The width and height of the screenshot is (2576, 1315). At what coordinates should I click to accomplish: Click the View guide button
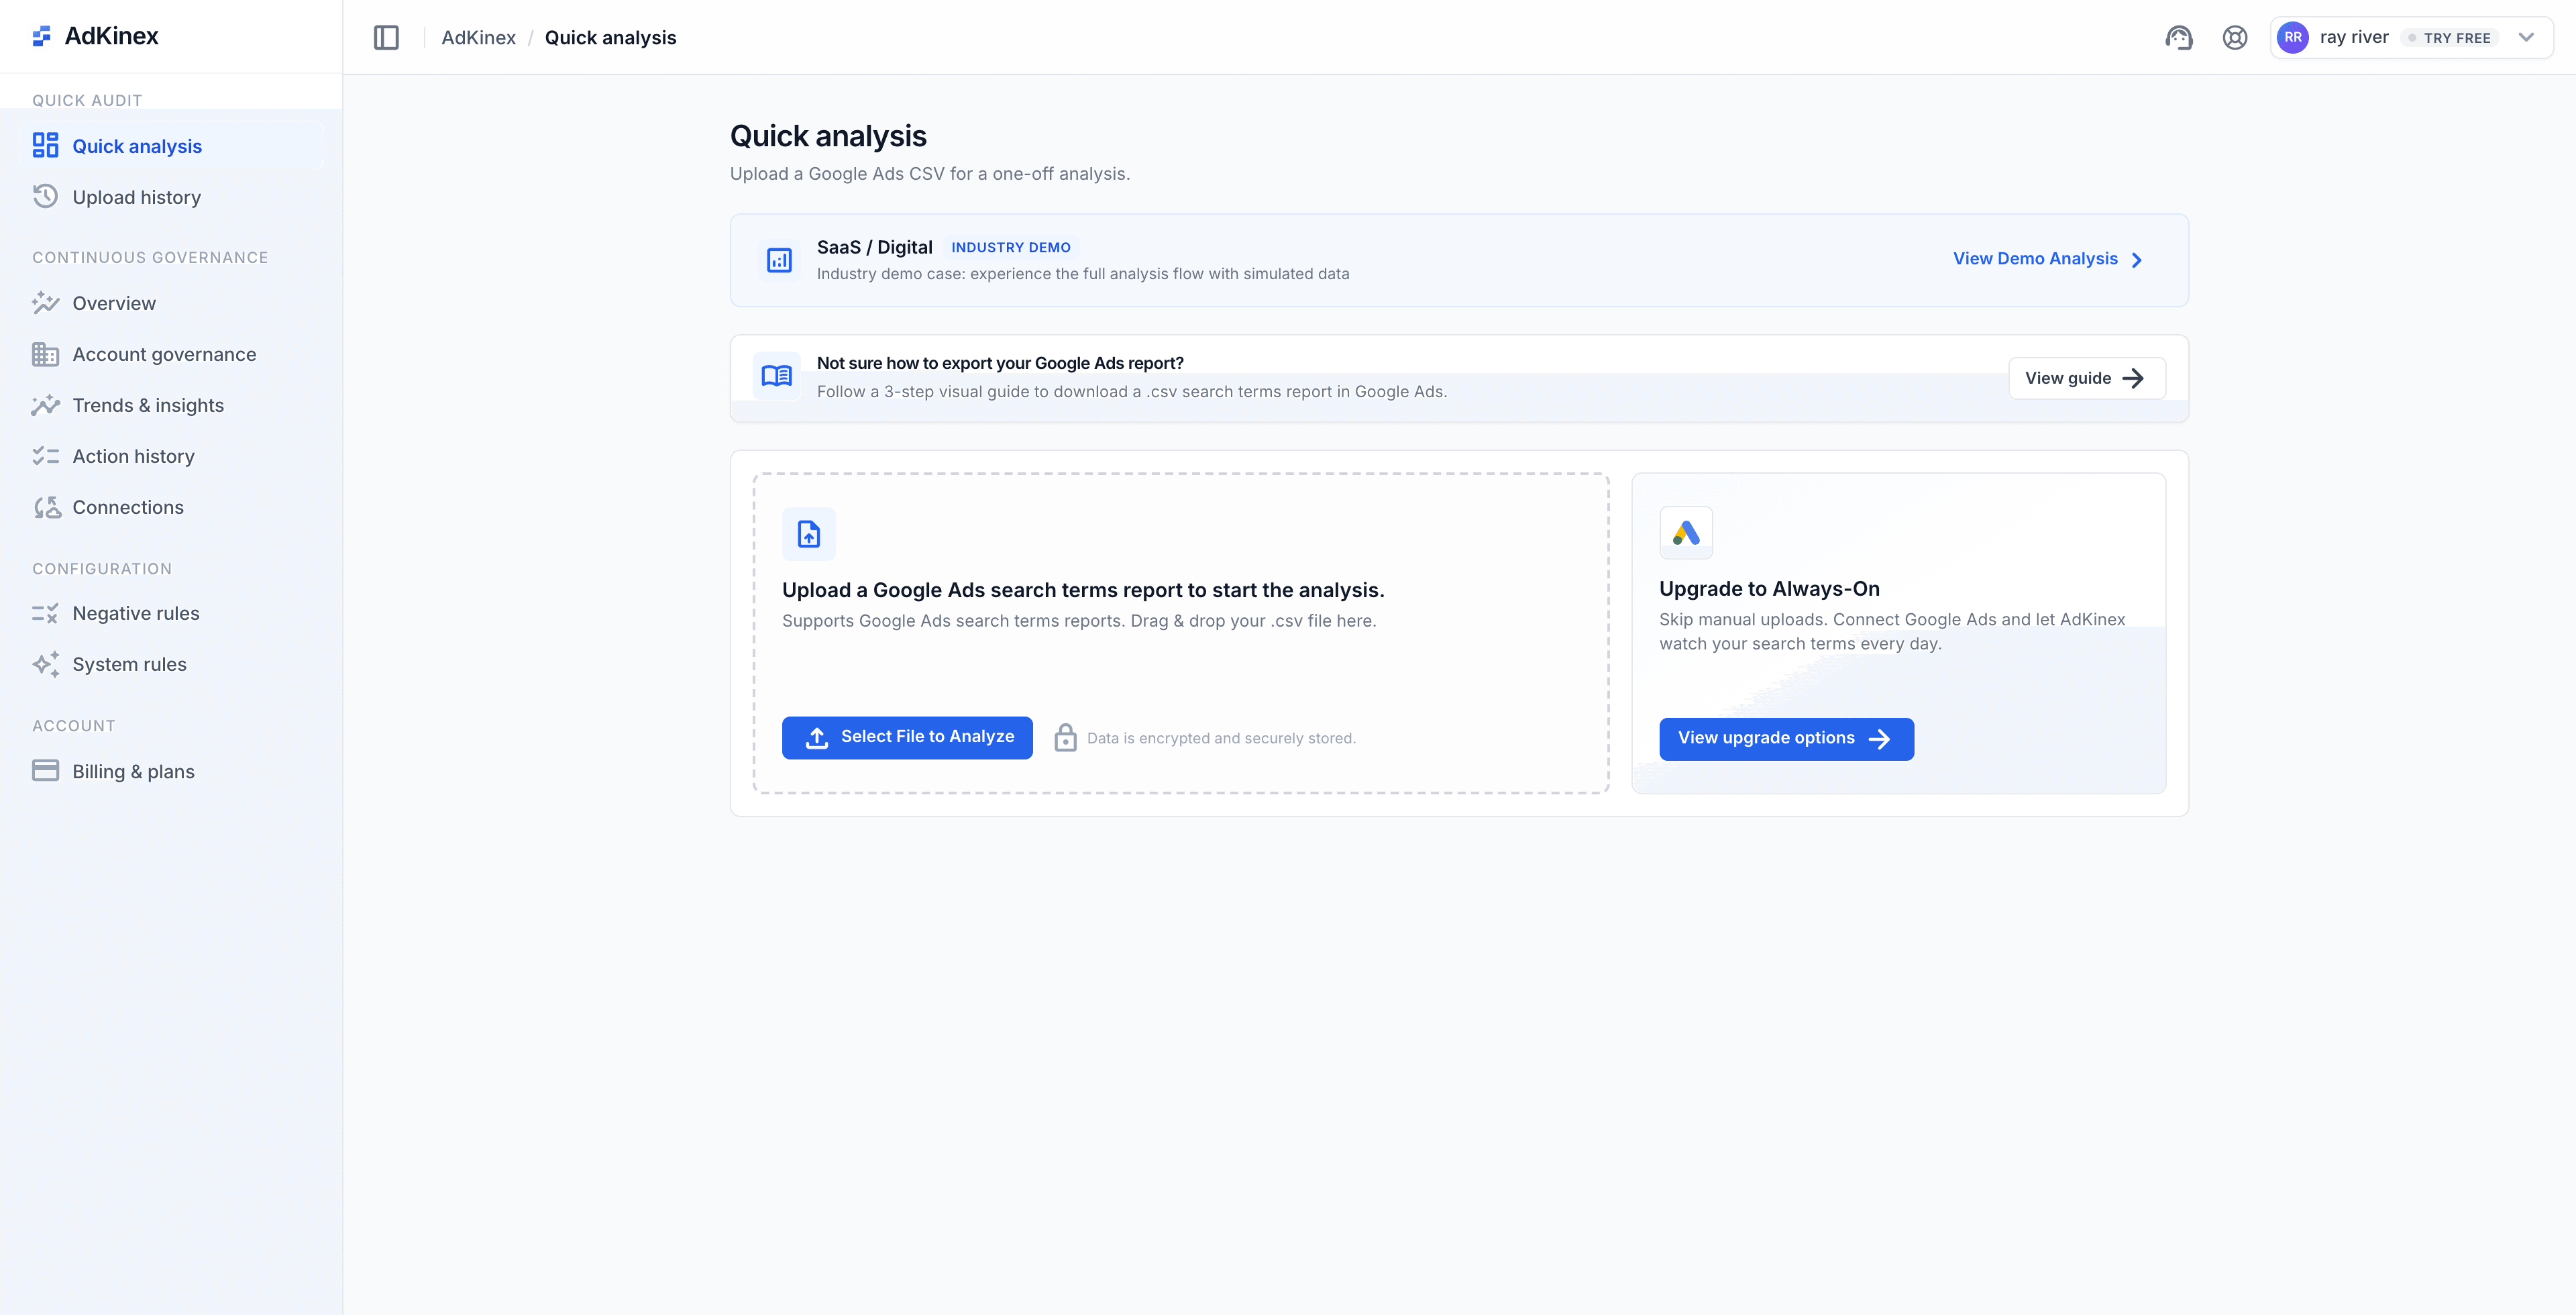(2087, 378)
